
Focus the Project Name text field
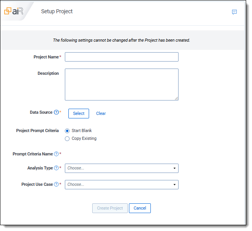pyautogui.click(x=122, y=57)
